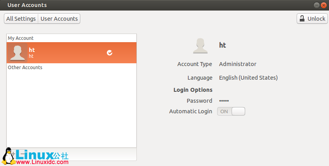Click the User Accounts breadcrumb button

(59, 19)
